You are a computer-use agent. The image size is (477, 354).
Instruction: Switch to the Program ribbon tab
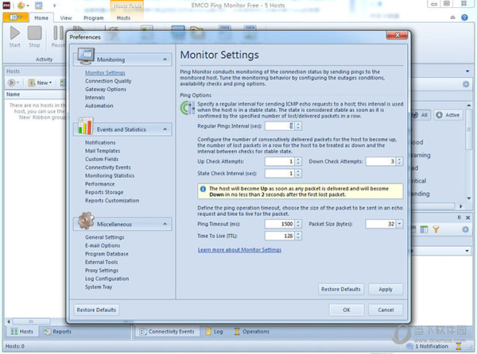click(93, 18)
